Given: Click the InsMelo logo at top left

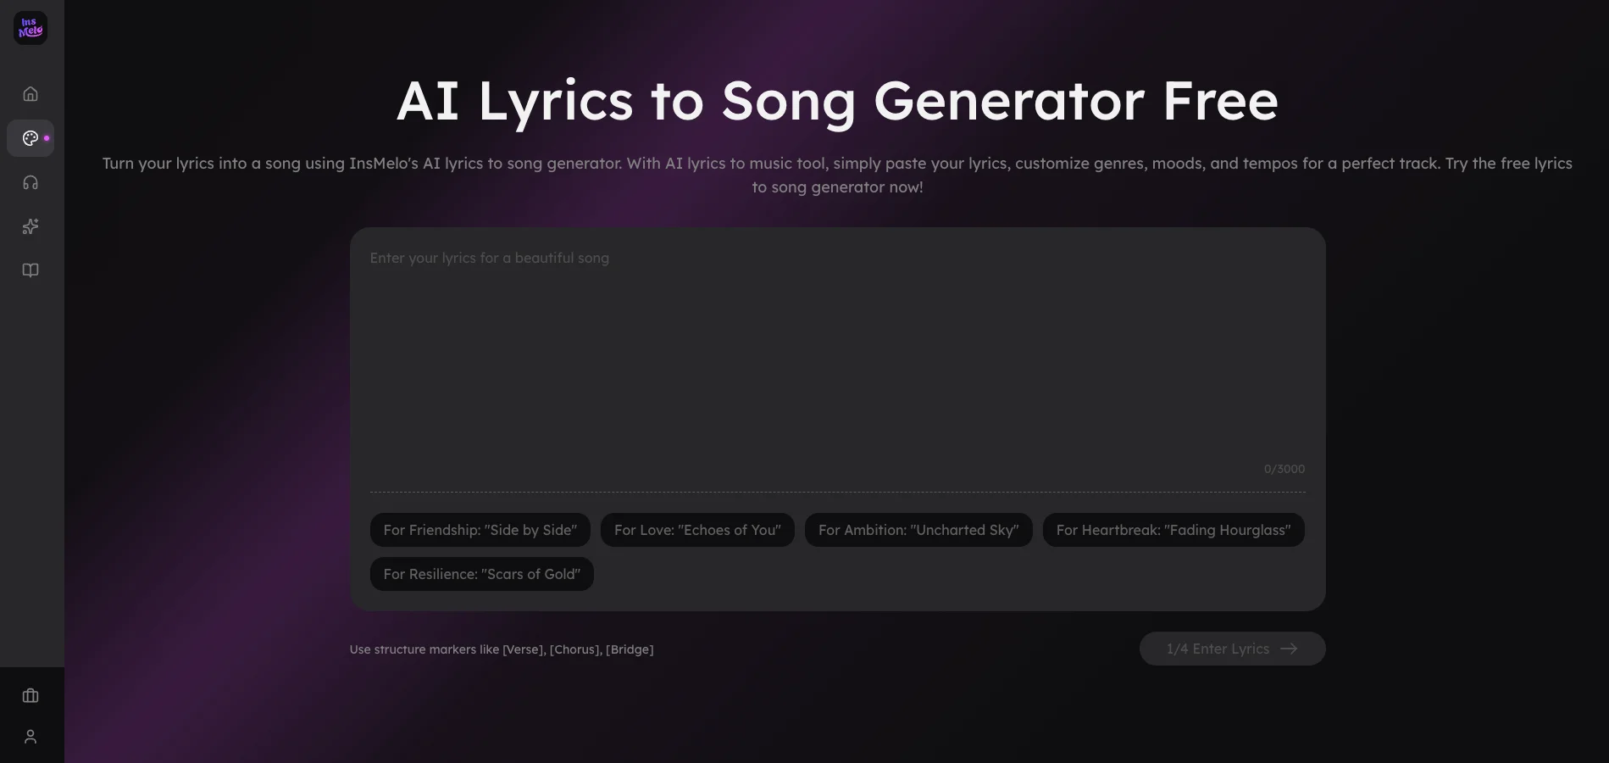Looking at the screenshot, I should coord(31,28).
